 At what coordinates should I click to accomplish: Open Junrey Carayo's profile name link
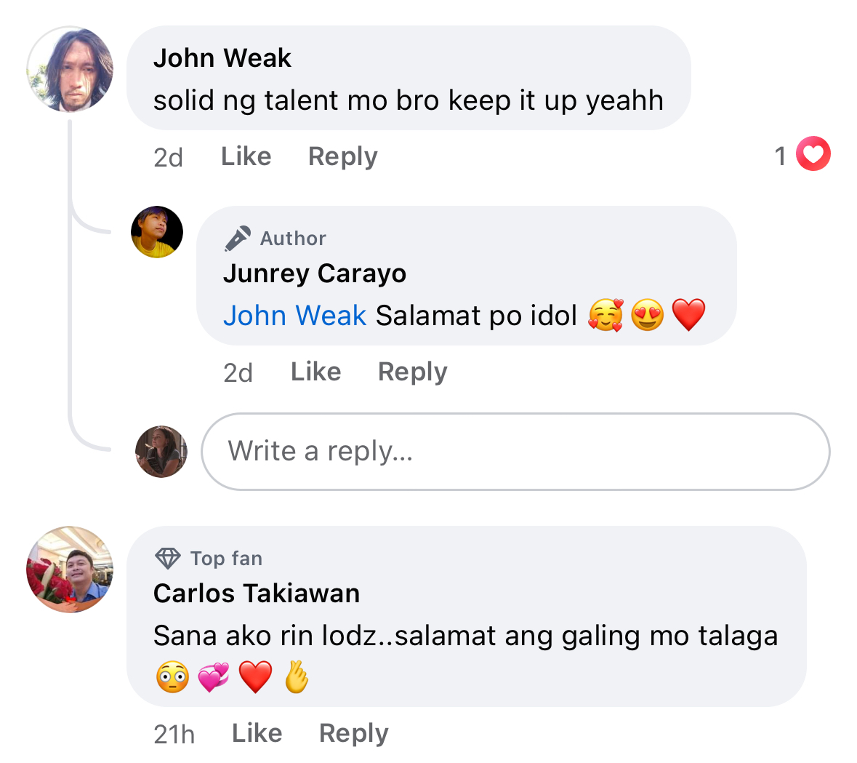pyautogui.click(x=315, y=273)
